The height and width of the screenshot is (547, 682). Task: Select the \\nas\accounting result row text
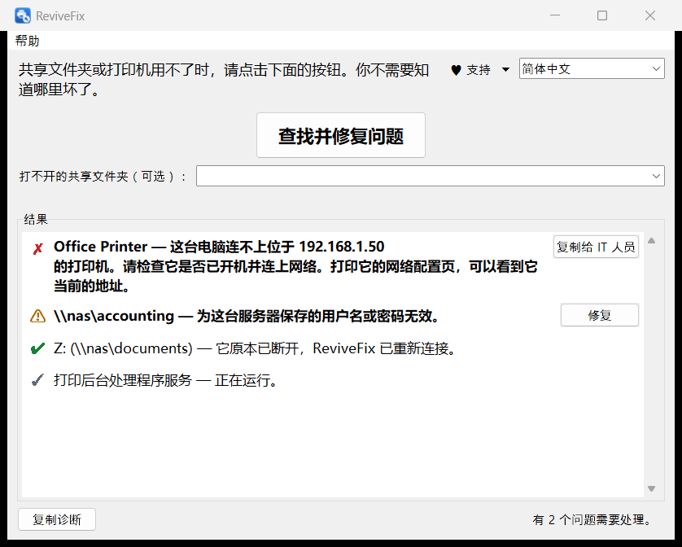click(x=247, y=316)
